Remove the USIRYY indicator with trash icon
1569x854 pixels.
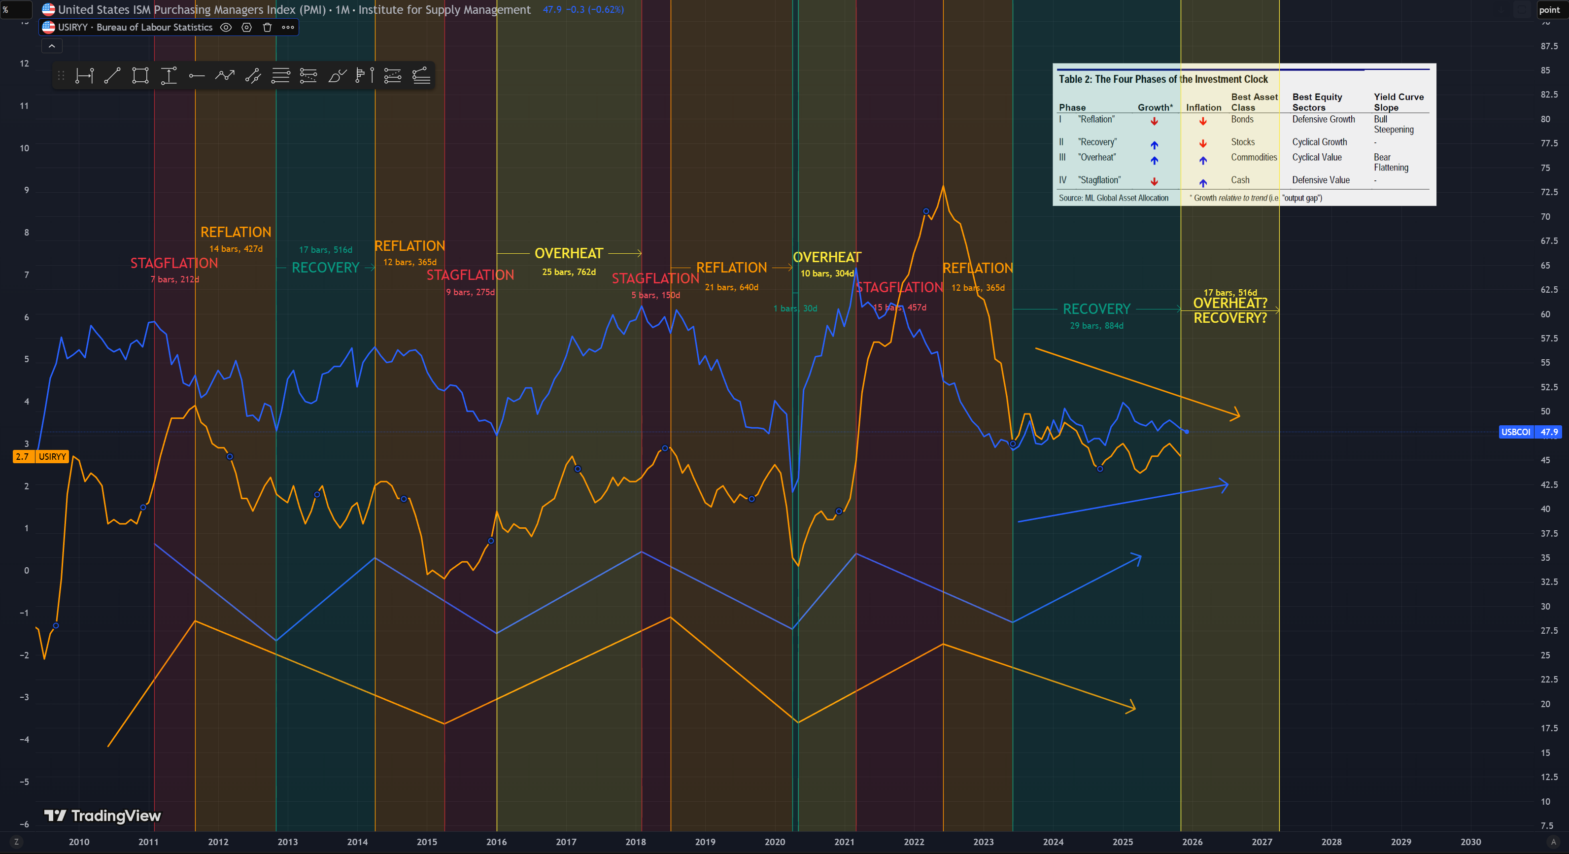(x=267, y=28)
